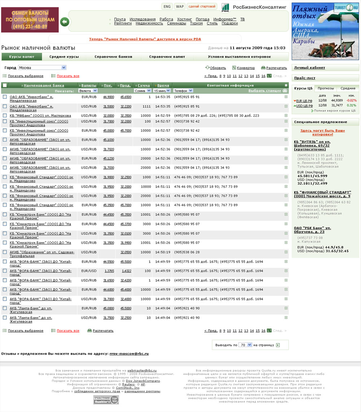
Task: Click the green up arrow beside USD ЦБ РФ
Action: [x=295, y=106]
